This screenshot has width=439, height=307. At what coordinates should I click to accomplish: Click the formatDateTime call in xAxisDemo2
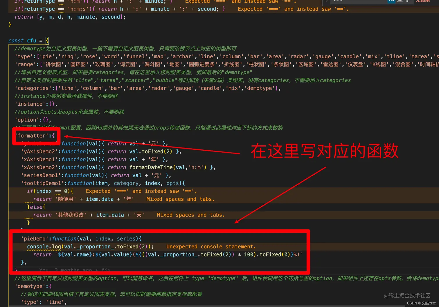(x=168, y=167)
